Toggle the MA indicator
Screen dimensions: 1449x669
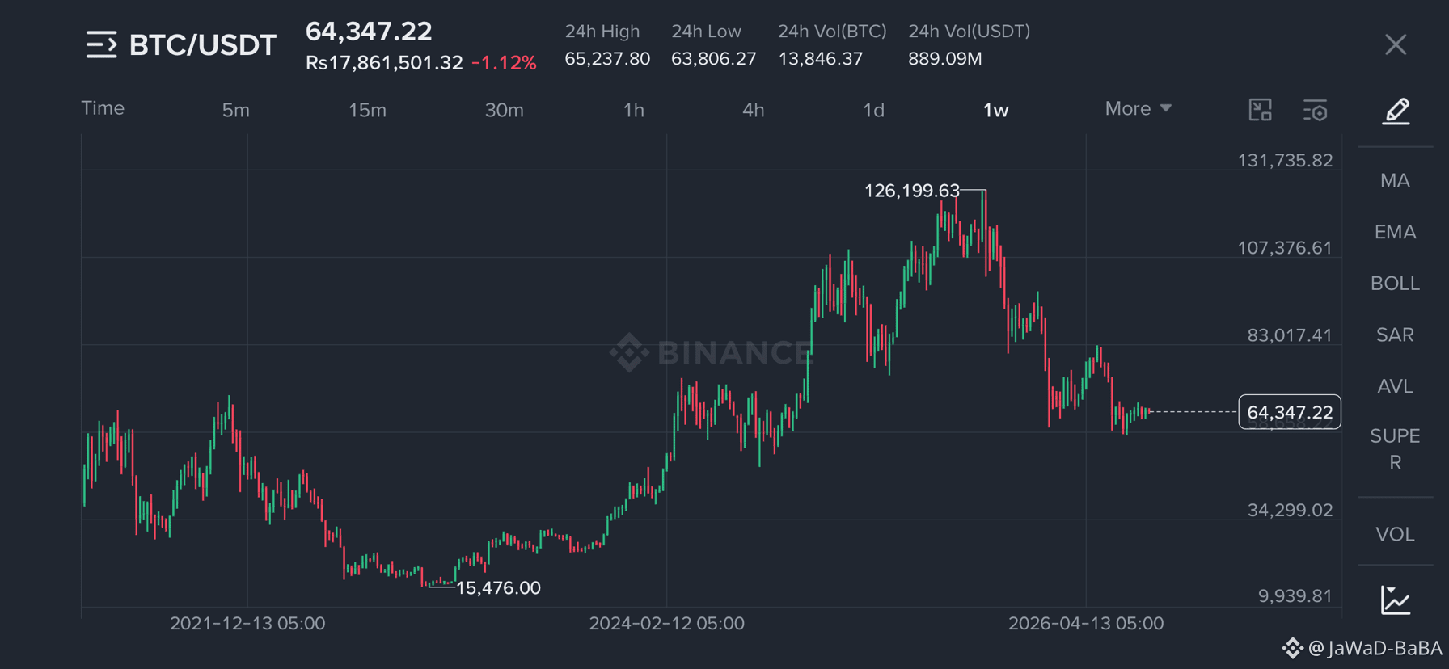1395,180
